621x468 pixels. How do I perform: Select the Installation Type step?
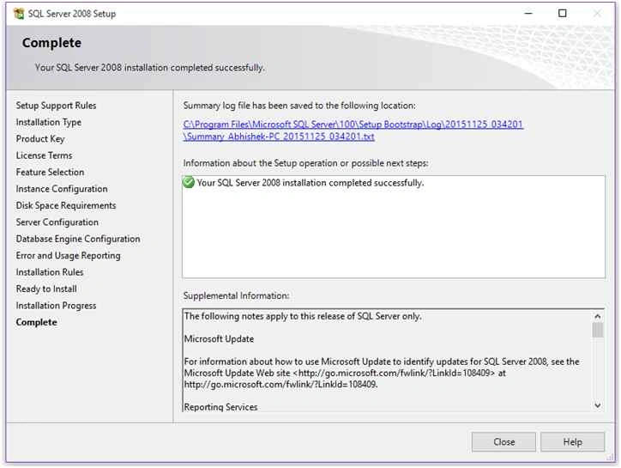tap(48, 122)
